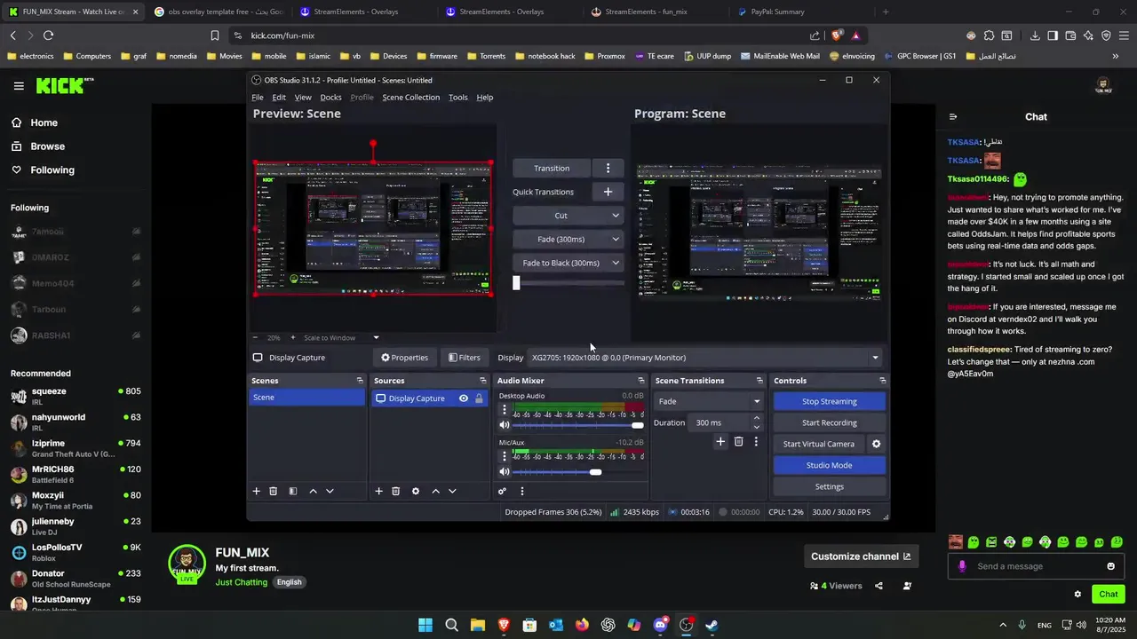The image size is (1137, 639).
Task: Toggle Studio Mode off
Action: click(x=829, y=465)
